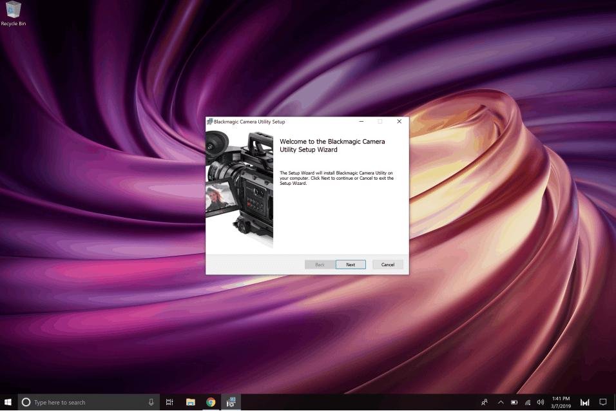Screen dimensions: 616x411
Task: Open File Explorer from taskbar
Action: pos(191,402)
